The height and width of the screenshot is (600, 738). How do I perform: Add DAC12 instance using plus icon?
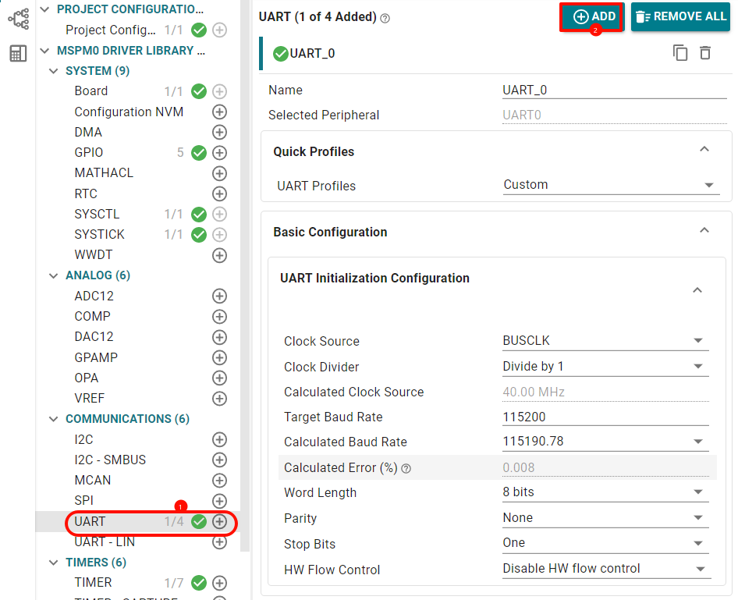click(x=219, y=337)
